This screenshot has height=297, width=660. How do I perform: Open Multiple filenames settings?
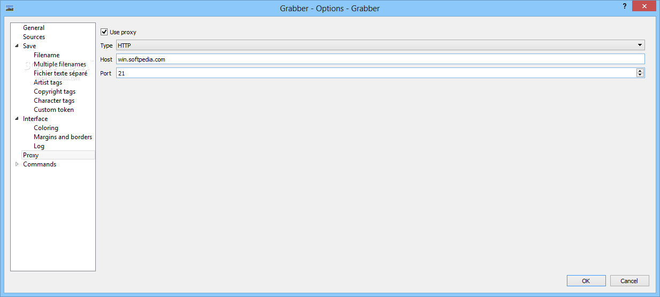point(60,64)
